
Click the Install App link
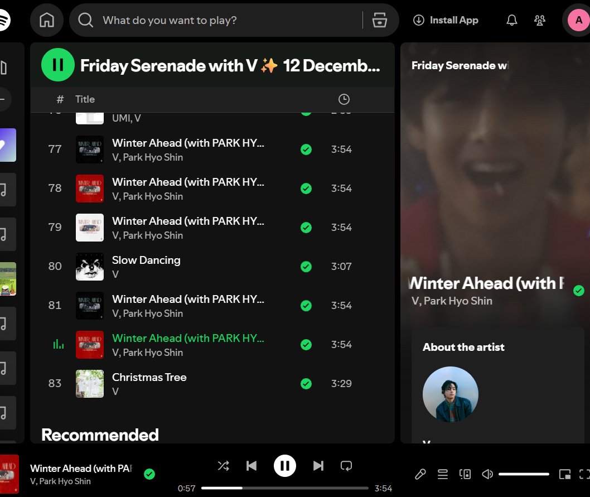point(445,20)
